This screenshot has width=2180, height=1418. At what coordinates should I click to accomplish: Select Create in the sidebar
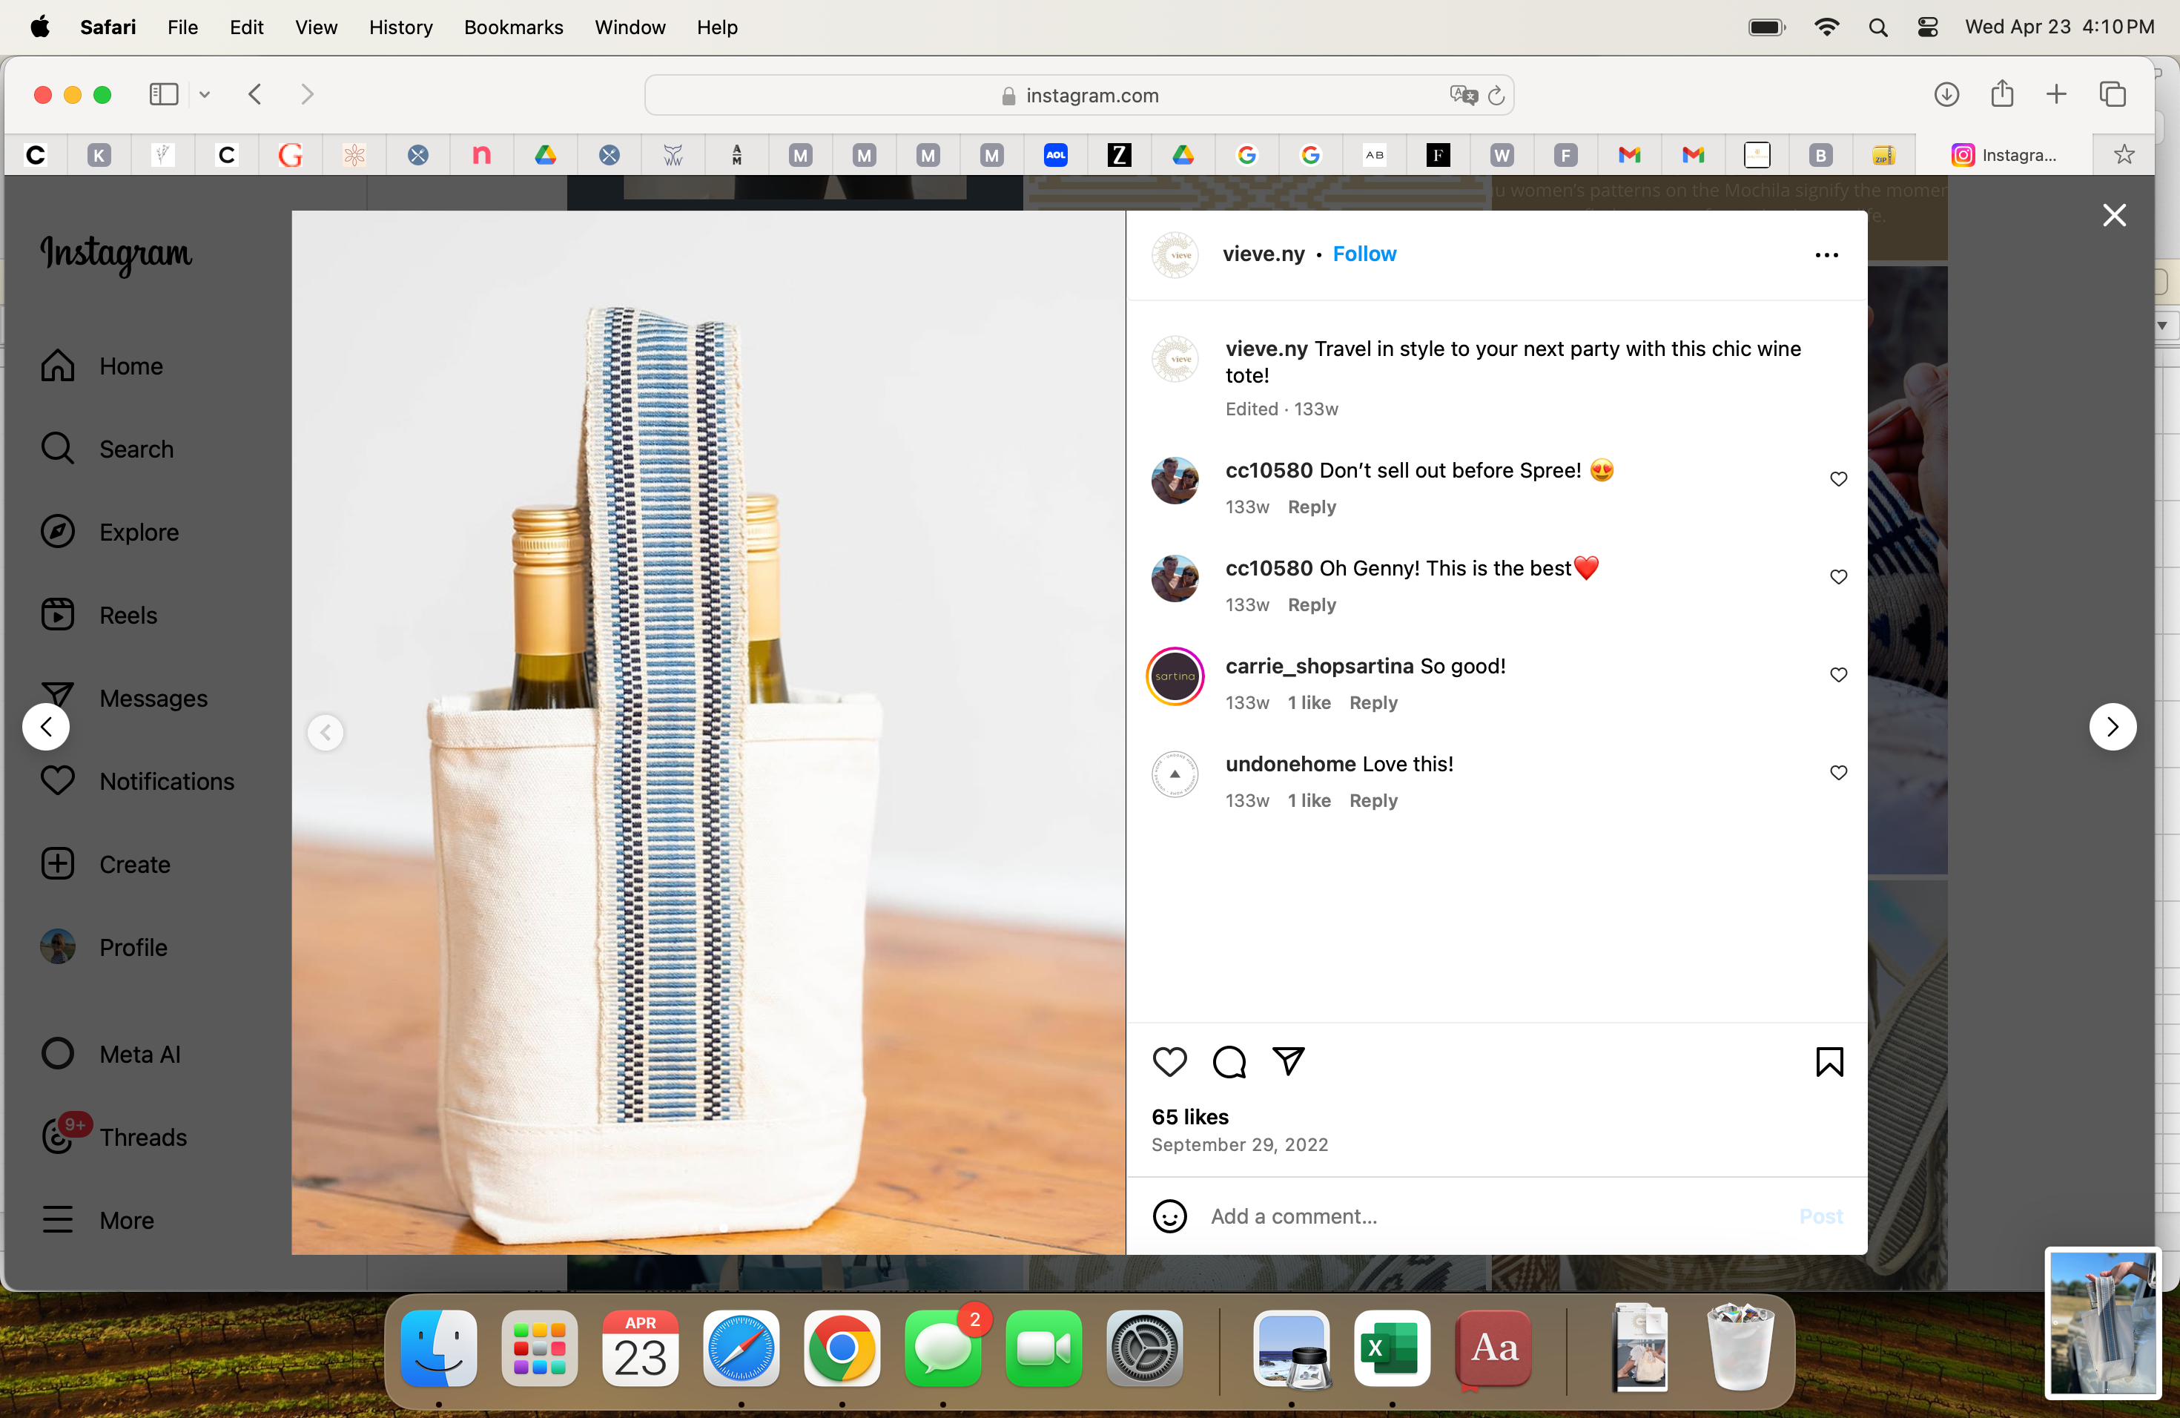pyautogui.click(x=105, y=864)
